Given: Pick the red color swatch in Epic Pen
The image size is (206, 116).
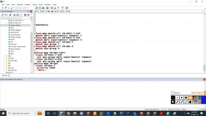Looking at the screenshot, I should click(x=195, y=97).
